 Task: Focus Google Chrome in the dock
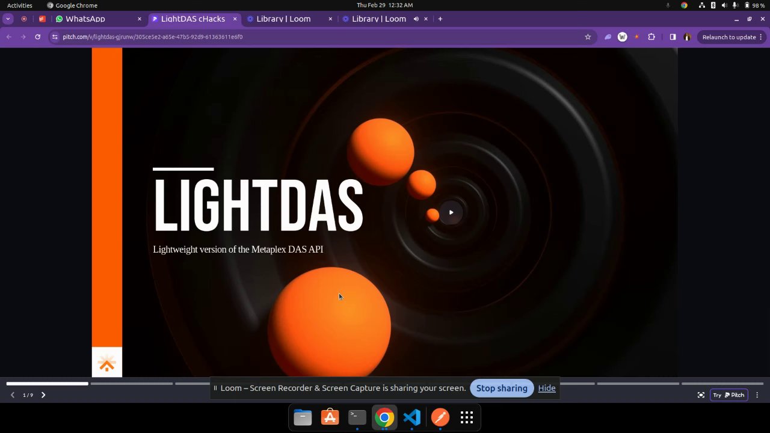click(384, 417)
